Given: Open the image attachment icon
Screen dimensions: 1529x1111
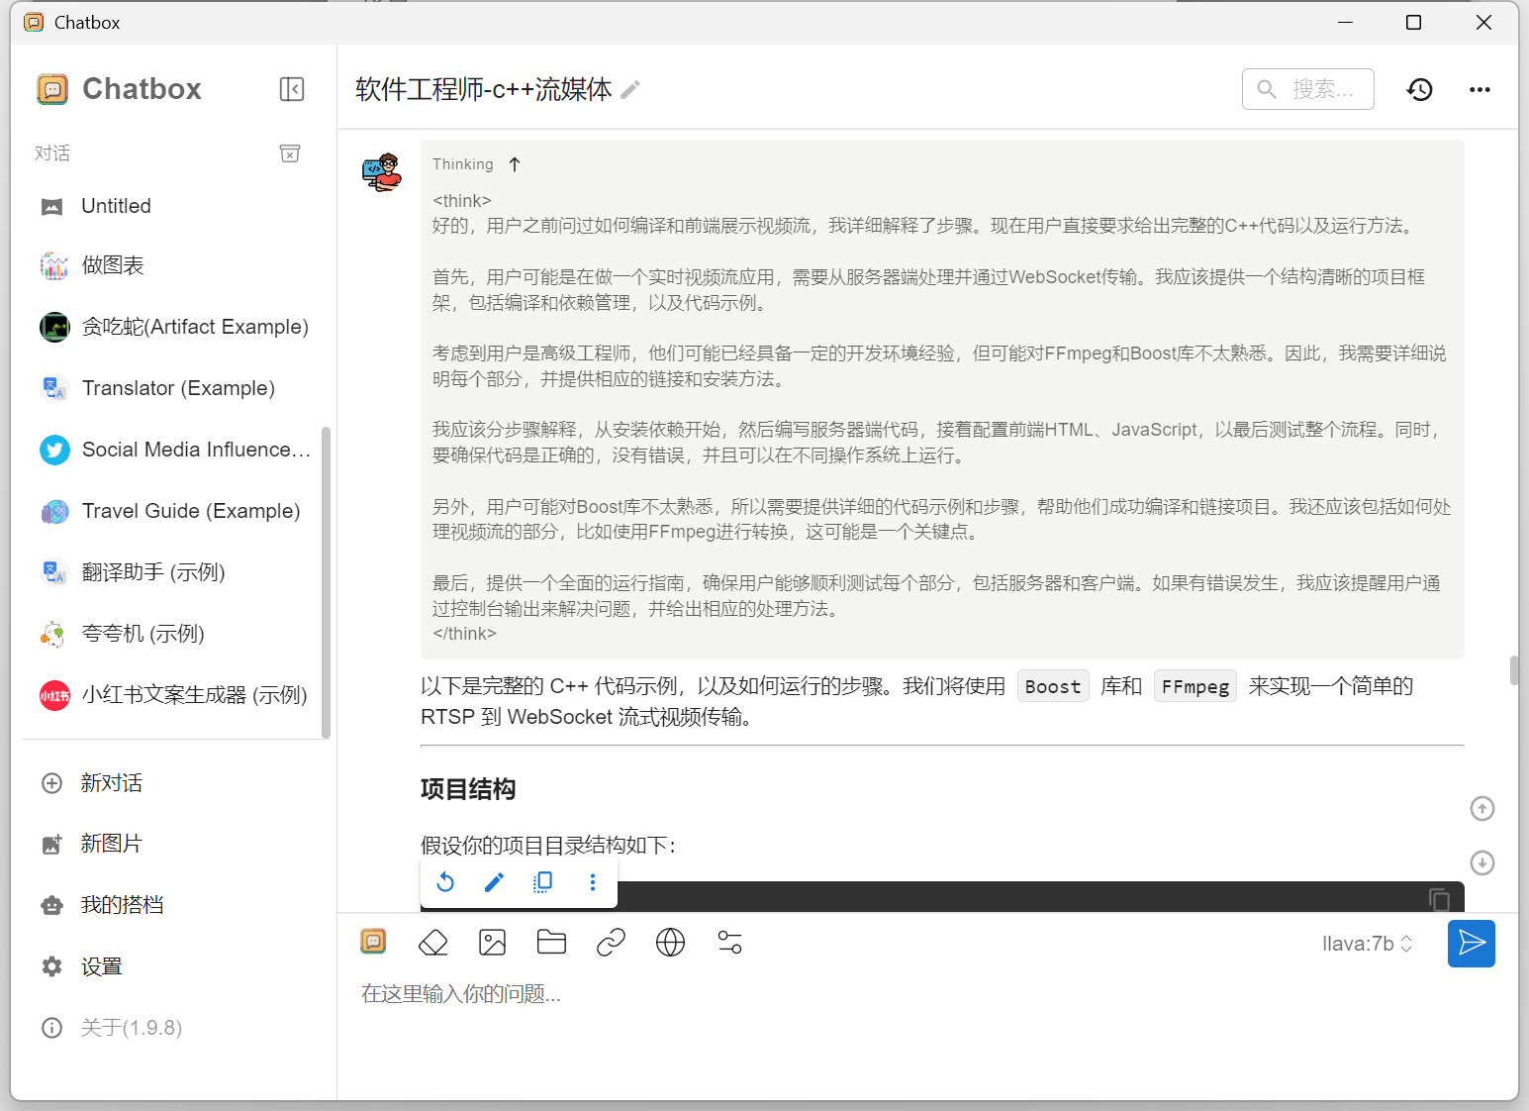Looking at the screenshot, I should 492,942.
